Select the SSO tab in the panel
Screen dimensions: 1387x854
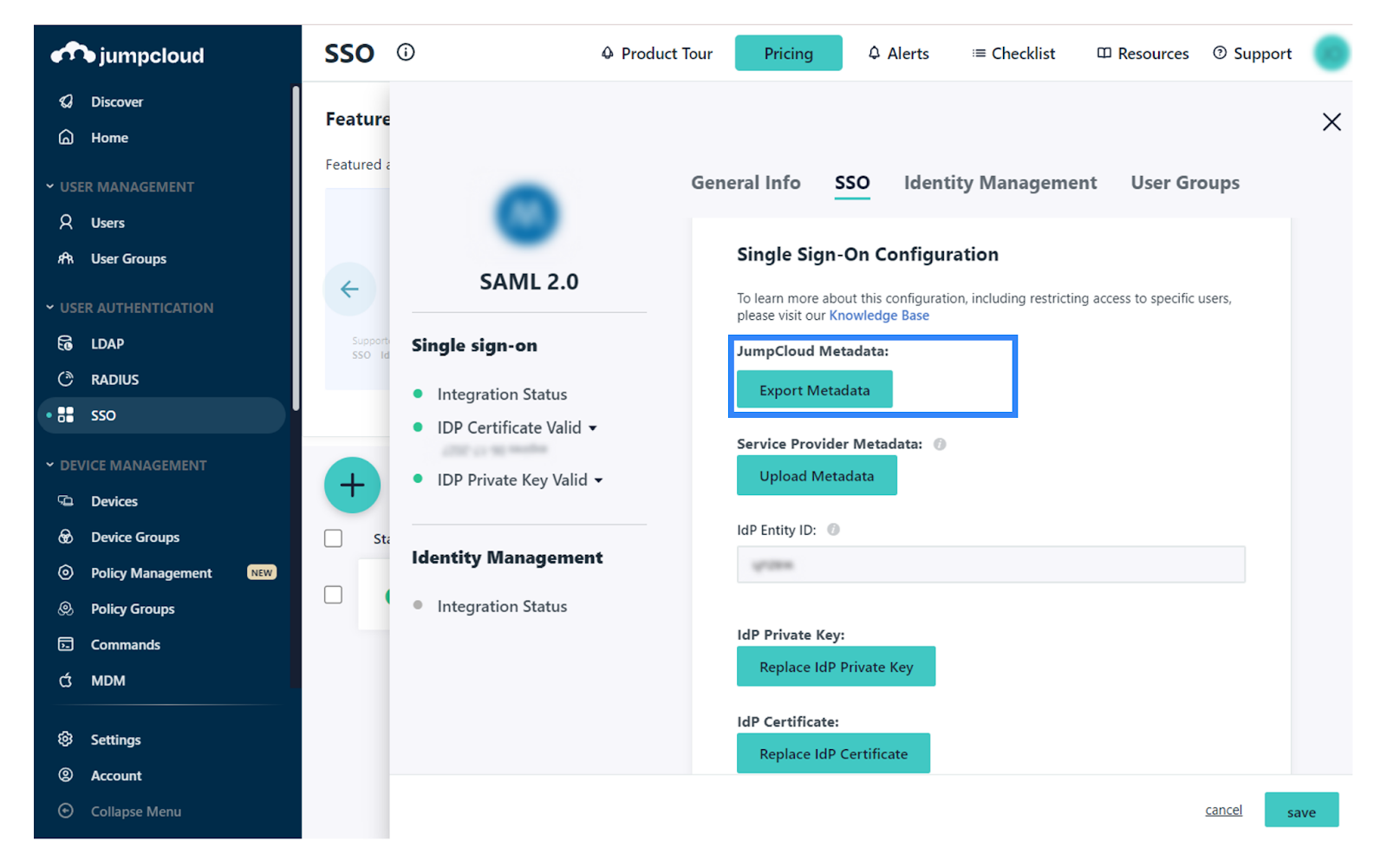(x=852, y=183)
